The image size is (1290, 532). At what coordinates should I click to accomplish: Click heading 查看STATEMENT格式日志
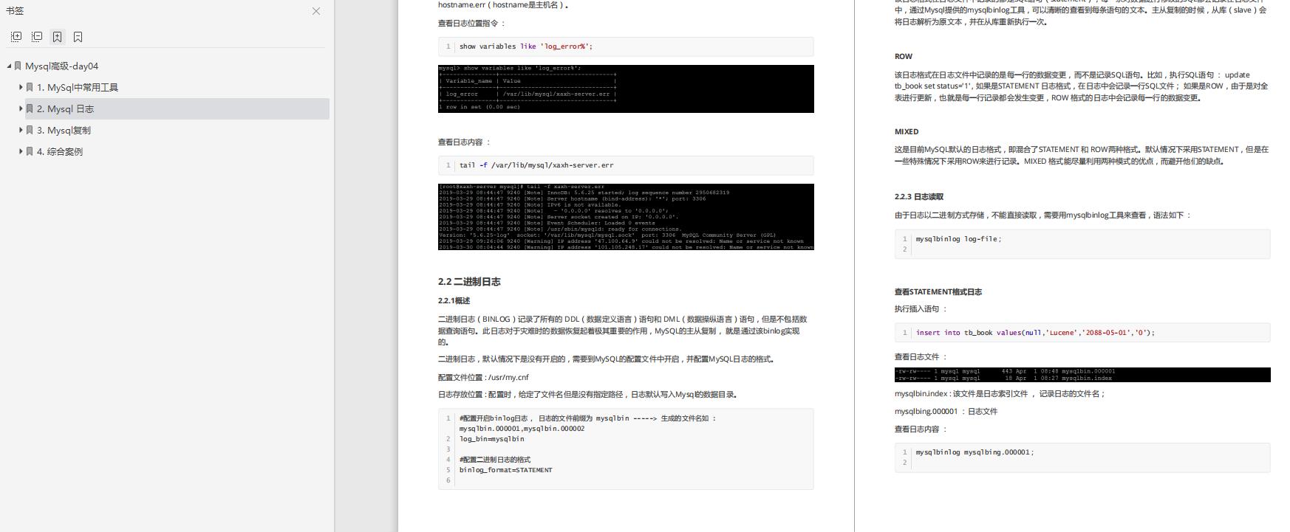click(x=938, y=291)
